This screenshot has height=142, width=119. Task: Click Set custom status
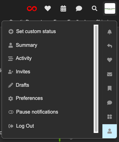pyautogui.click(x=32, y=32)
